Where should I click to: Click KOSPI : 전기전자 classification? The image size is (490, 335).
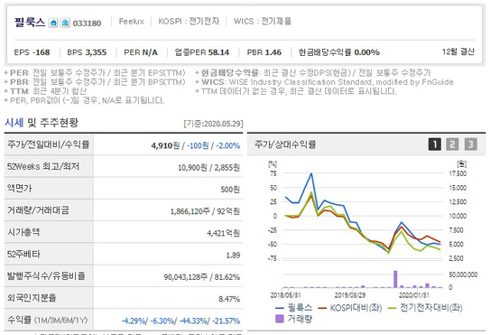click(x=189, y=22)
